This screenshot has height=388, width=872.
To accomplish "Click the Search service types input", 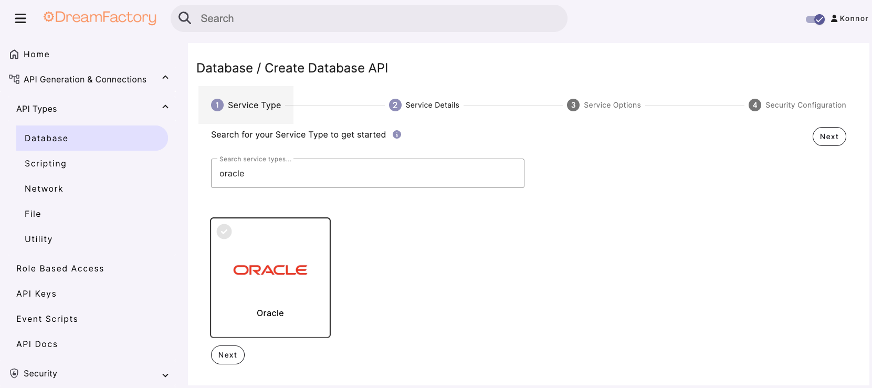I will pyautogui.click(x=367, y=173).
